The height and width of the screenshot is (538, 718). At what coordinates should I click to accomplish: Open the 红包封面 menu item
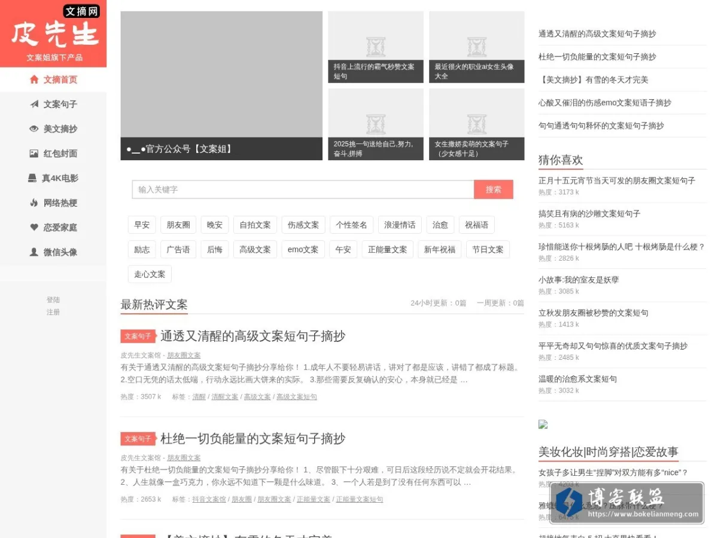coord(53,154)
